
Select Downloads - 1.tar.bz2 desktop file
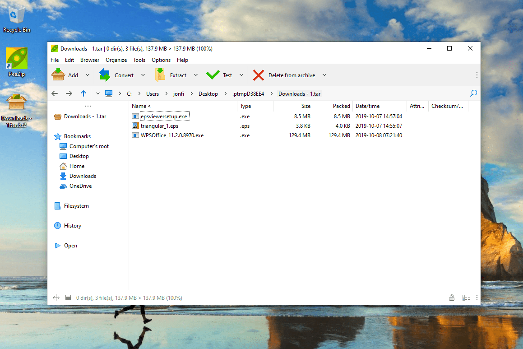(x=16, y=111)
